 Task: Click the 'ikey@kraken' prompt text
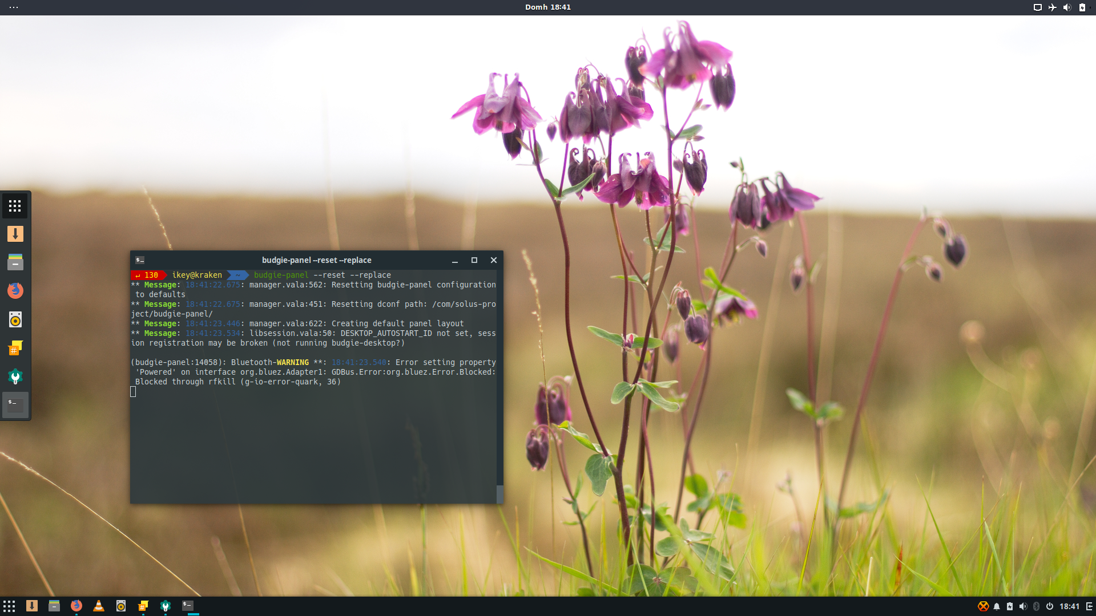pos(197,275)
